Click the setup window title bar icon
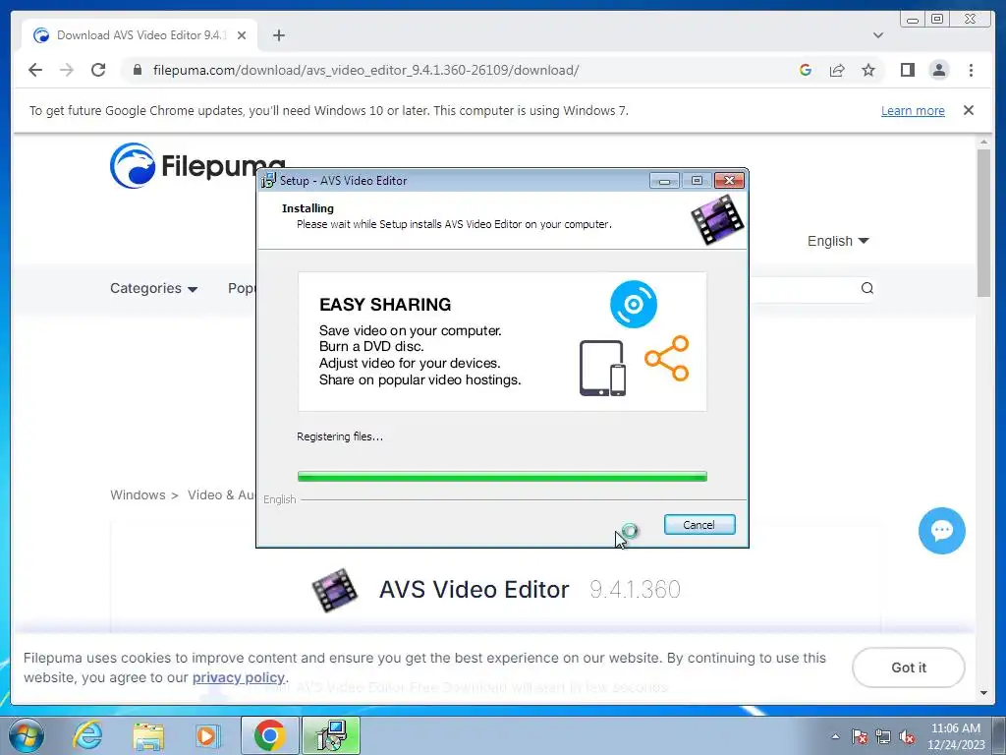This screenshot has width=1006, height=755. click(x=268, y=181)
